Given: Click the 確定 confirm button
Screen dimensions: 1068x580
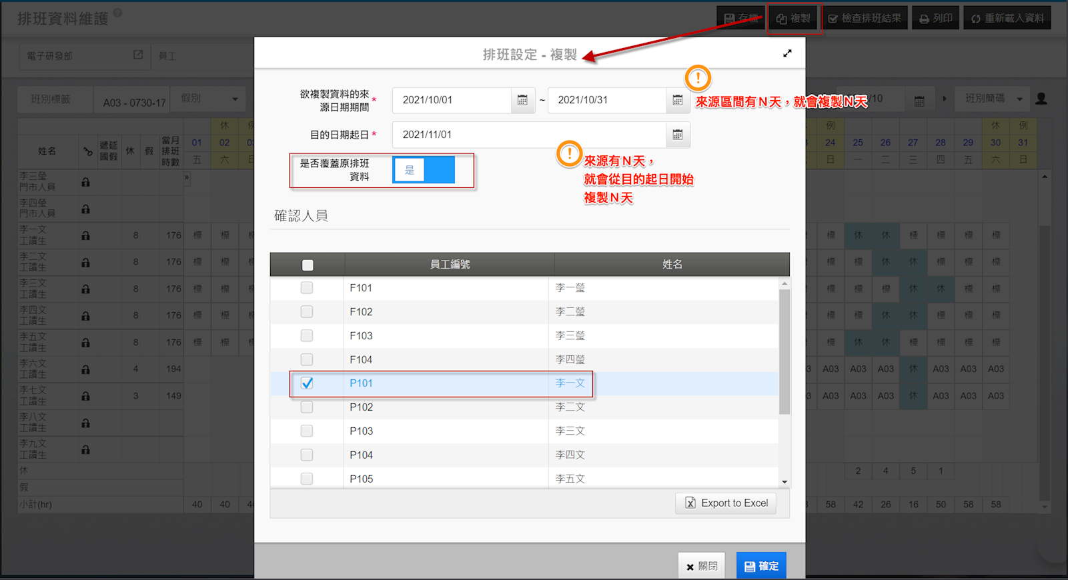Looking at the screenshot, I should 761,566.
